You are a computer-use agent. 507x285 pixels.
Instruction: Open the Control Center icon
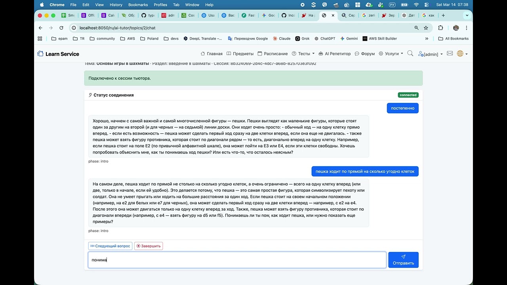tap(427, 5)
